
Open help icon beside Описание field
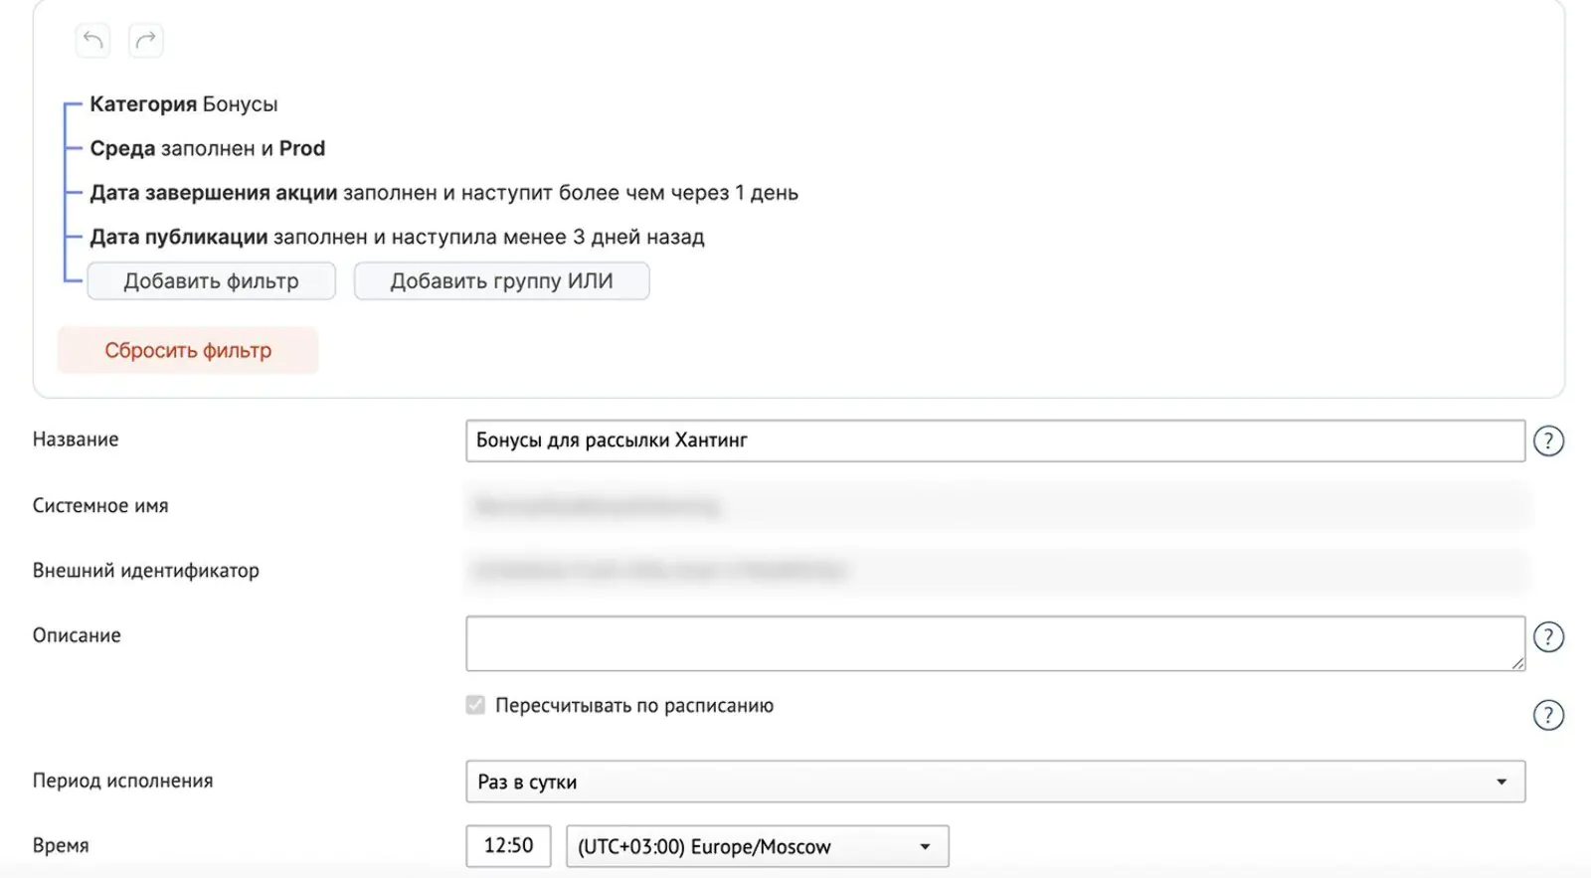click(1548, 636)
